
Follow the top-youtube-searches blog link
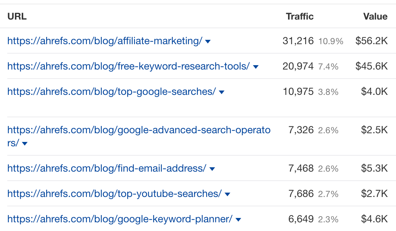(114, 194)
